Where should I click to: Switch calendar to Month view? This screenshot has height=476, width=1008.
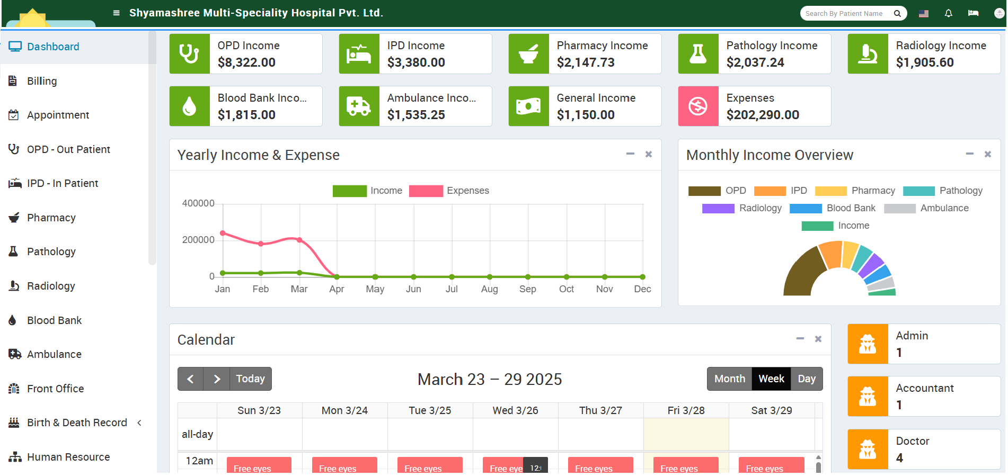pos(729,379)
